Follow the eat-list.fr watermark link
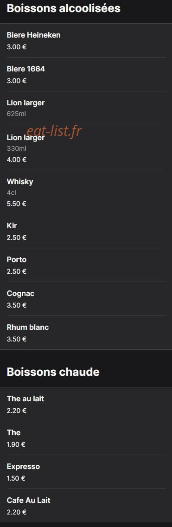This screenshot has height=527, width=172. pyautogui.click(x=54, y=131)
